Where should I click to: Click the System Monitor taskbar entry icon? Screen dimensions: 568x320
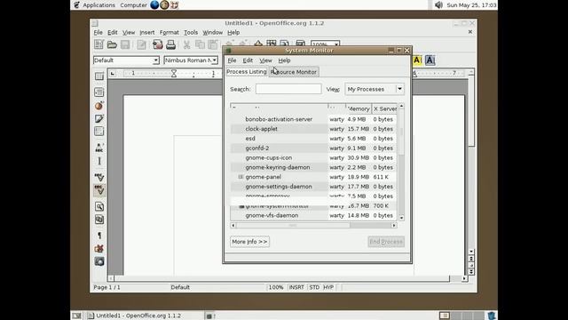[209, 316]
